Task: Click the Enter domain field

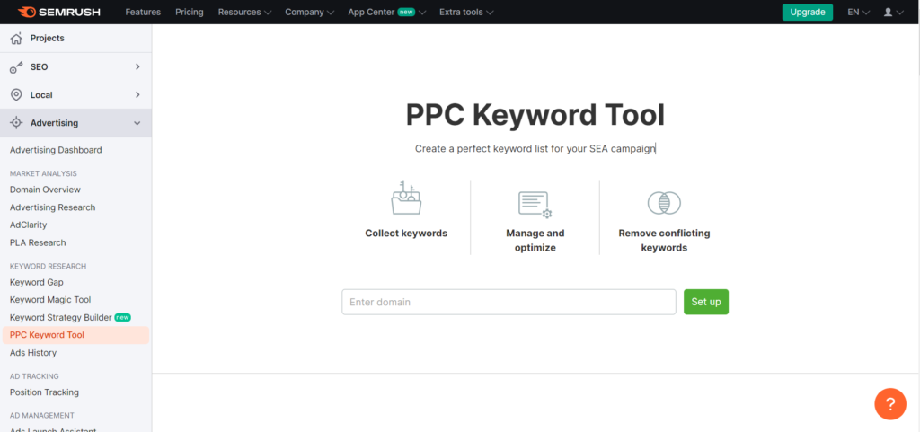Action: point(509,302)
